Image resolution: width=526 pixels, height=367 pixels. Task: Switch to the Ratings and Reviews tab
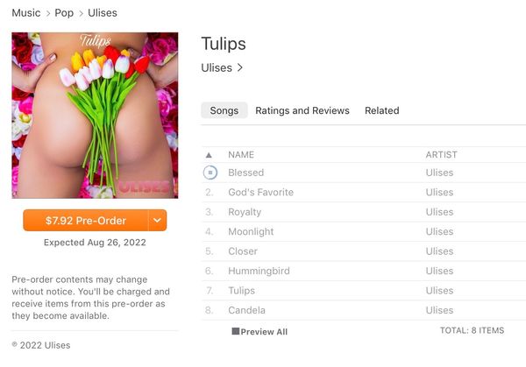(302, 110)
